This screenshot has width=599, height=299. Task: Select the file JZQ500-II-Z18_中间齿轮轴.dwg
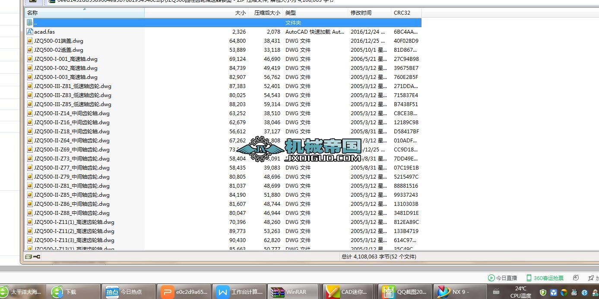[x=72, y=131]
